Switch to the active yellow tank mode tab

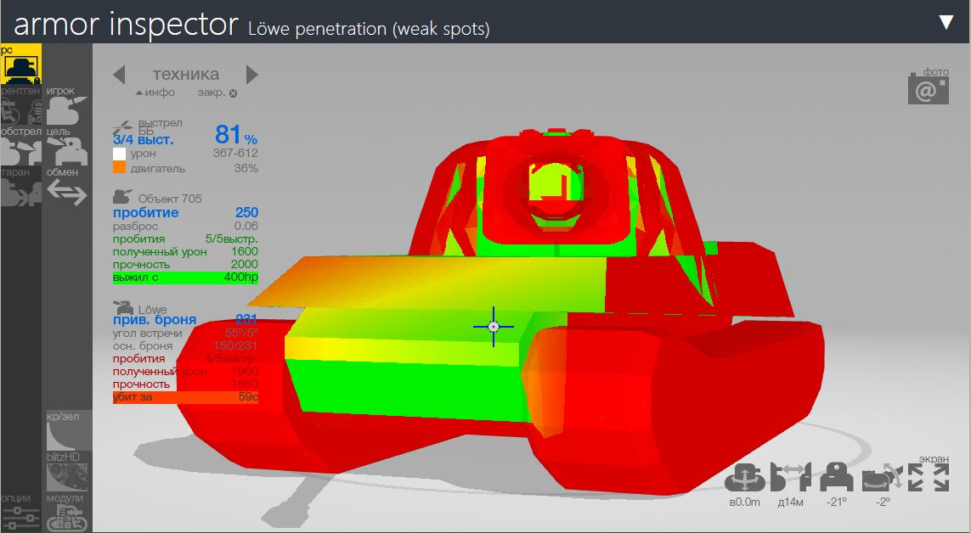tap(20, 65)
